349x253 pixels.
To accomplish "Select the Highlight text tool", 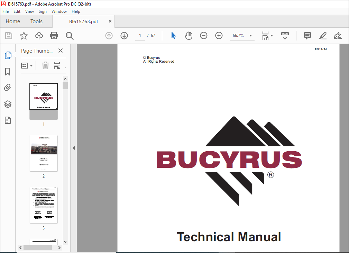I will [x=322, y=36].
